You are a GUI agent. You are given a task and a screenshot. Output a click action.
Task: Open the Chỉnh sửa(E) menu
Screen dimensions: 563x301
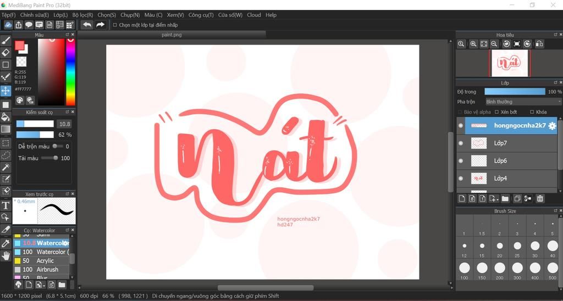pos(35,15)
